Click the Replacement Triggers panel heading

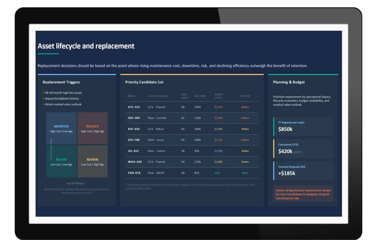click(x=61, y=82)
